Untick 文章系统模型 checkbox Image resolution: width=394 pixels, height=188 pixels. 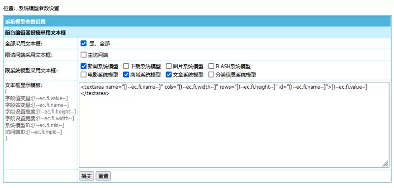pos(169,74)
